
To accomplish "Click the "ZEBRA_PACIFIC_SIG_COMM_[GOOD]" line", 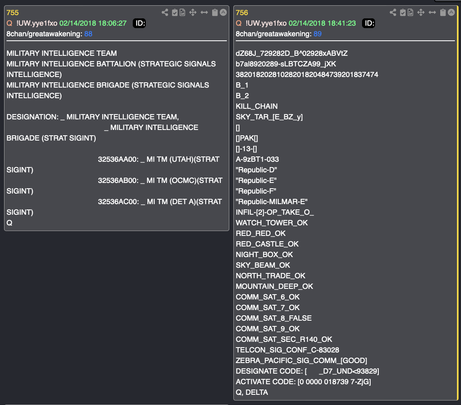I will (x=301, y=360).
